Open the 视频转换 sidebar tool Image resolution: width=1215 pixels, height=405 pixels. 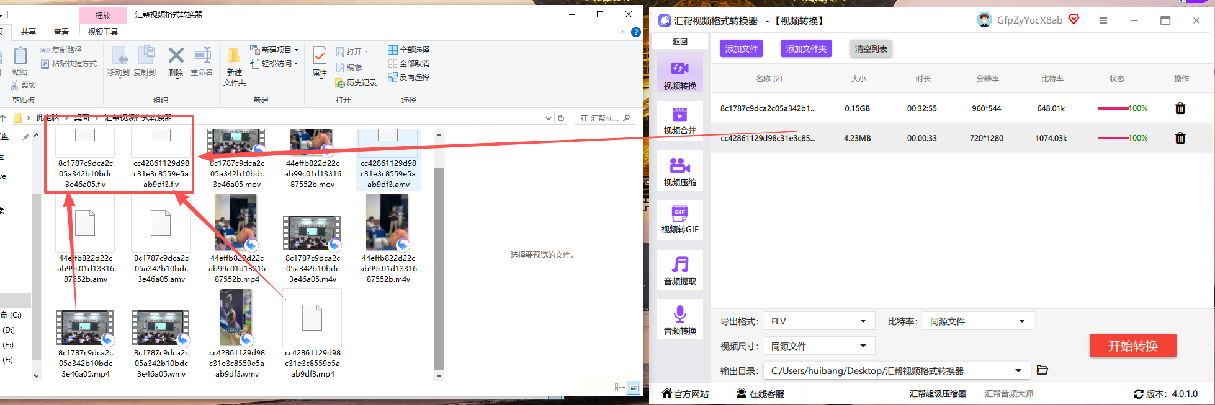[679, 73]
